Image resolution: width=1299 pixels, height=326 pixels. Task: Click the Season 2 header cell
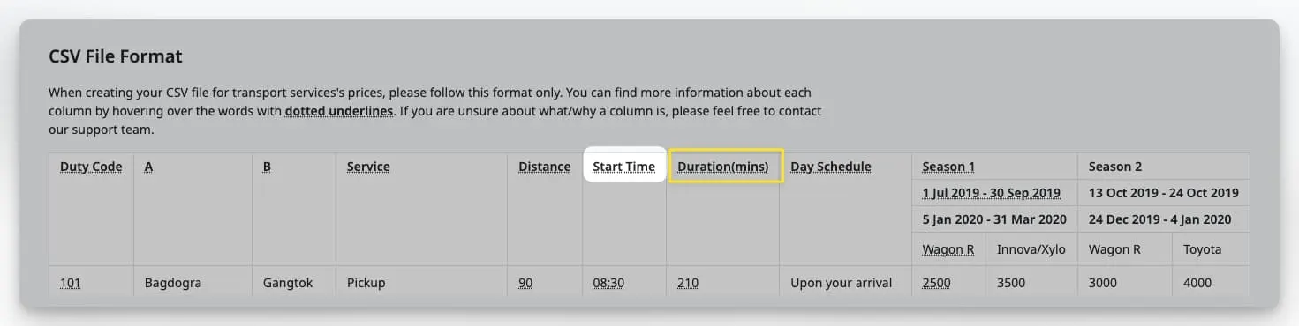point(1163,167)
